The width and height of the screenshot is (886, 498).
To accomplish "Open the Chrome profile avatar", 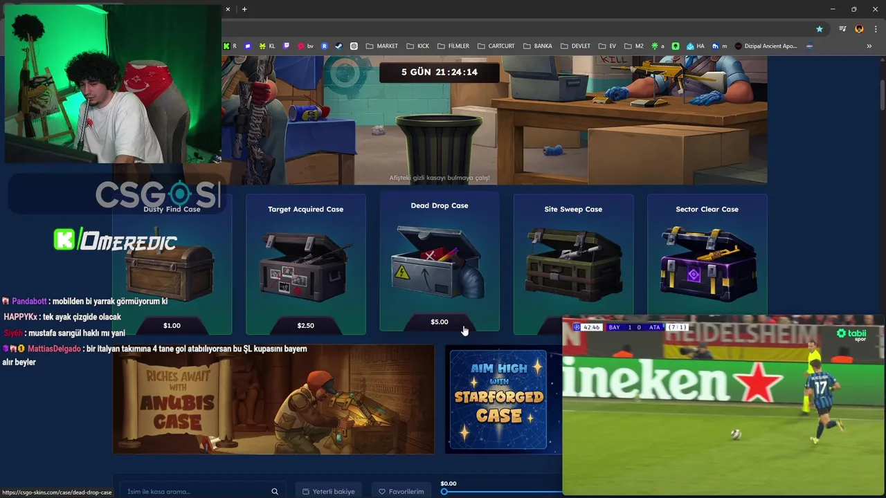I will click(x=859, y=29).
